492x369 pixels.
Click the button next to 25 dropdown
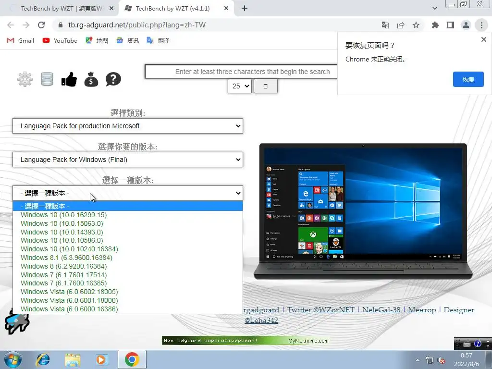[265, 86]
